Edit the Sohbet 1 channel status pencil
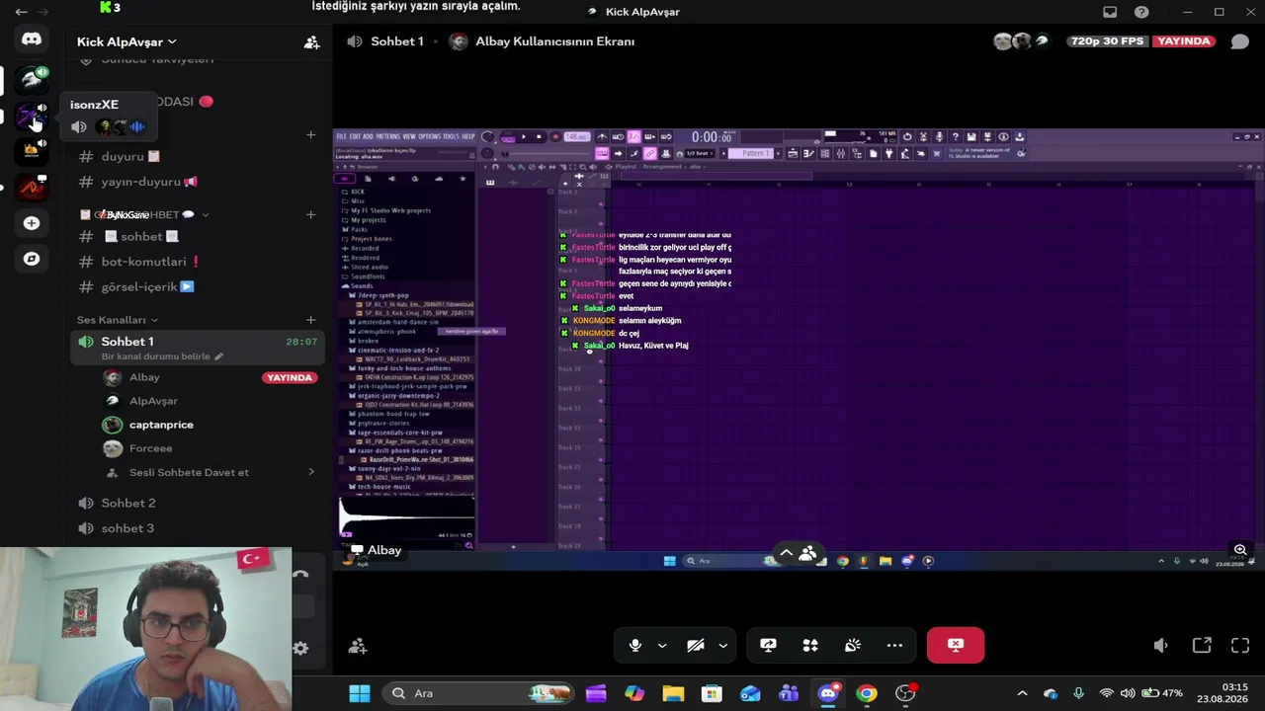 coord(218,356)
